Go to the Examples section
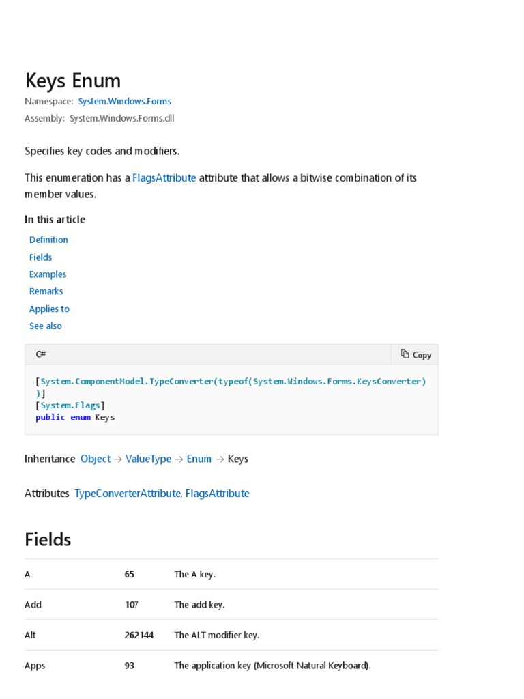 tap(48, 274)
